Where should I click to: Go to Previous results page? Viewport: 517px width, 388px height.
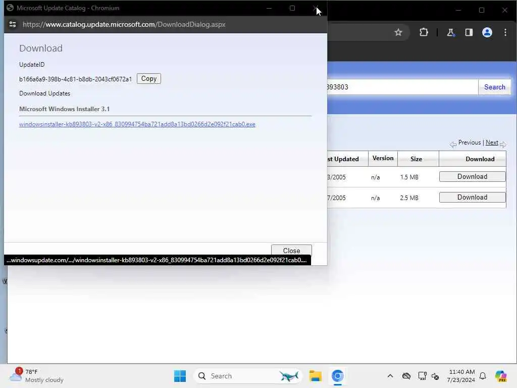click(x=469, y=142)
